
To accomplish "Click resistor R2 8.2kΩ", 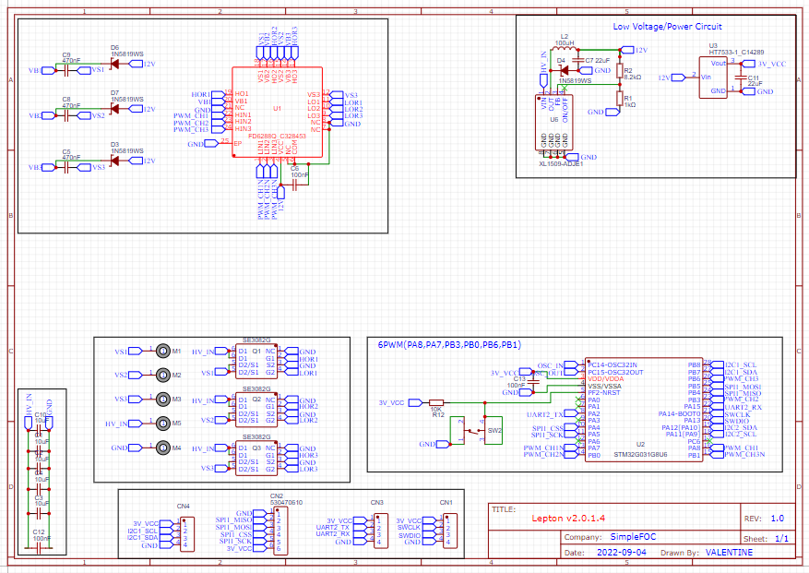I will click(x=620, y=71).
